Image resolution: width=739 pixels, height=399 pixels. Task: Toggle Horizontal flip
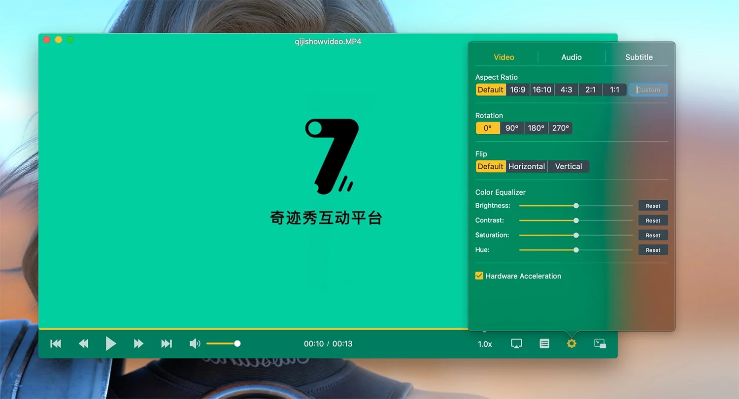[526, 166]
